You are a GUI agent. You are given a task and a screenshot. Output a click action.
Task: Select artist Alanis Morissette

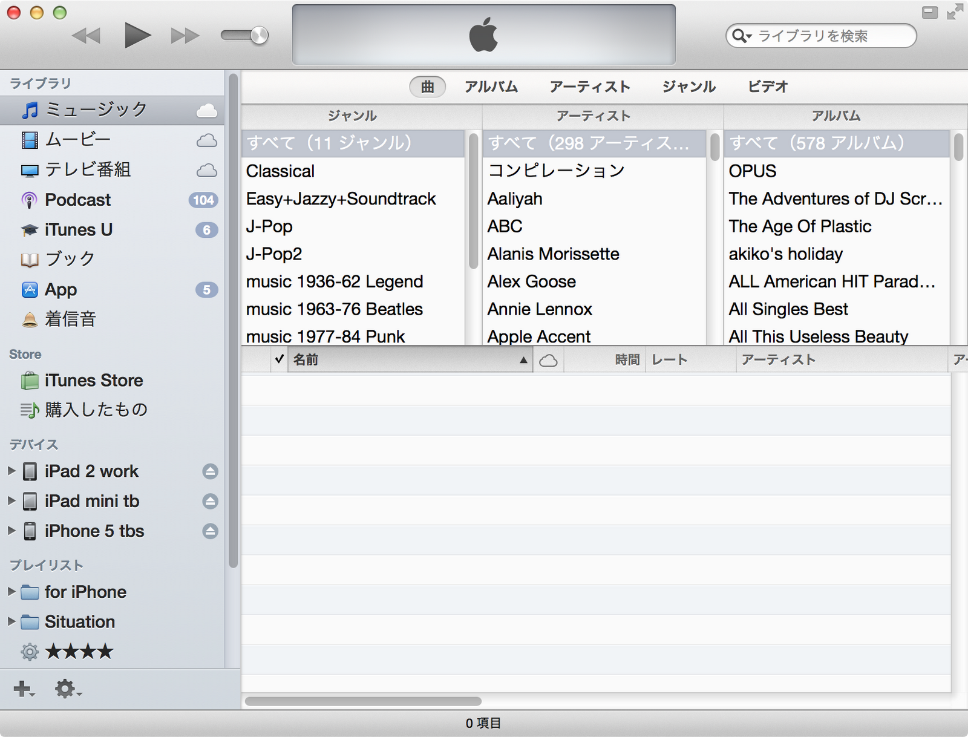594,254
